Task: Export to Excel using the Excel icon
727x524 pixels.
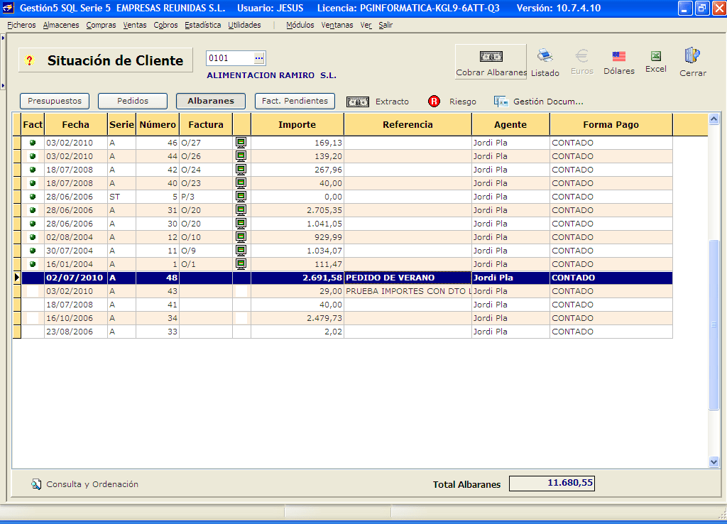Action: (656, 56)
